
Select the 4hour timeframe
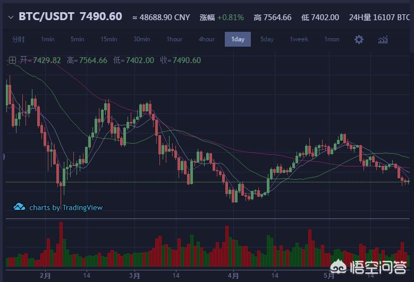pos(207,40)
